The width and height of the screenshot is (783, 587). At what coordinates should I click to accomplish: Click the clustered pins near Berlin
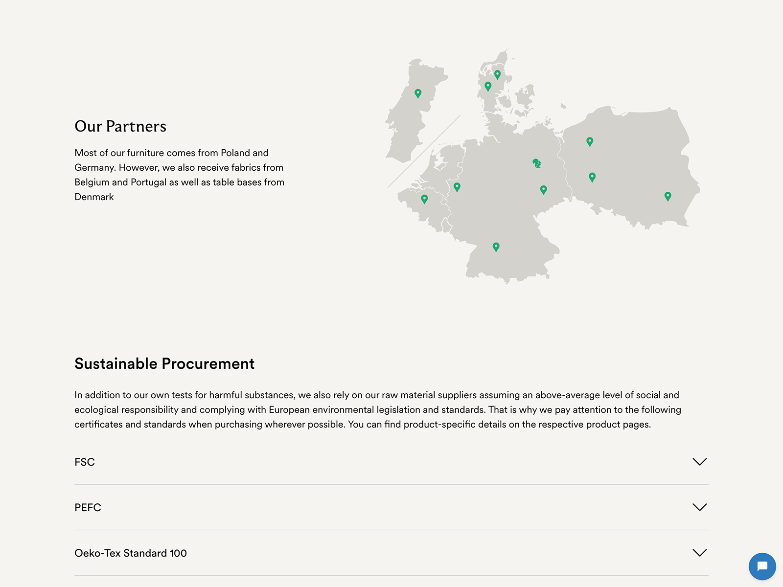(536, 163)
